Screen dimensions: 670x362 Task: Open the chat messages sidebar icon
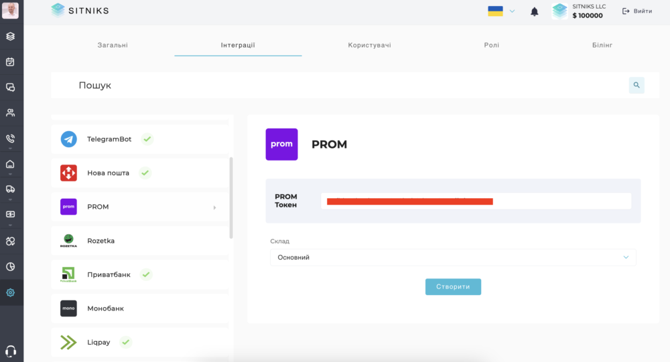[10, 88]
